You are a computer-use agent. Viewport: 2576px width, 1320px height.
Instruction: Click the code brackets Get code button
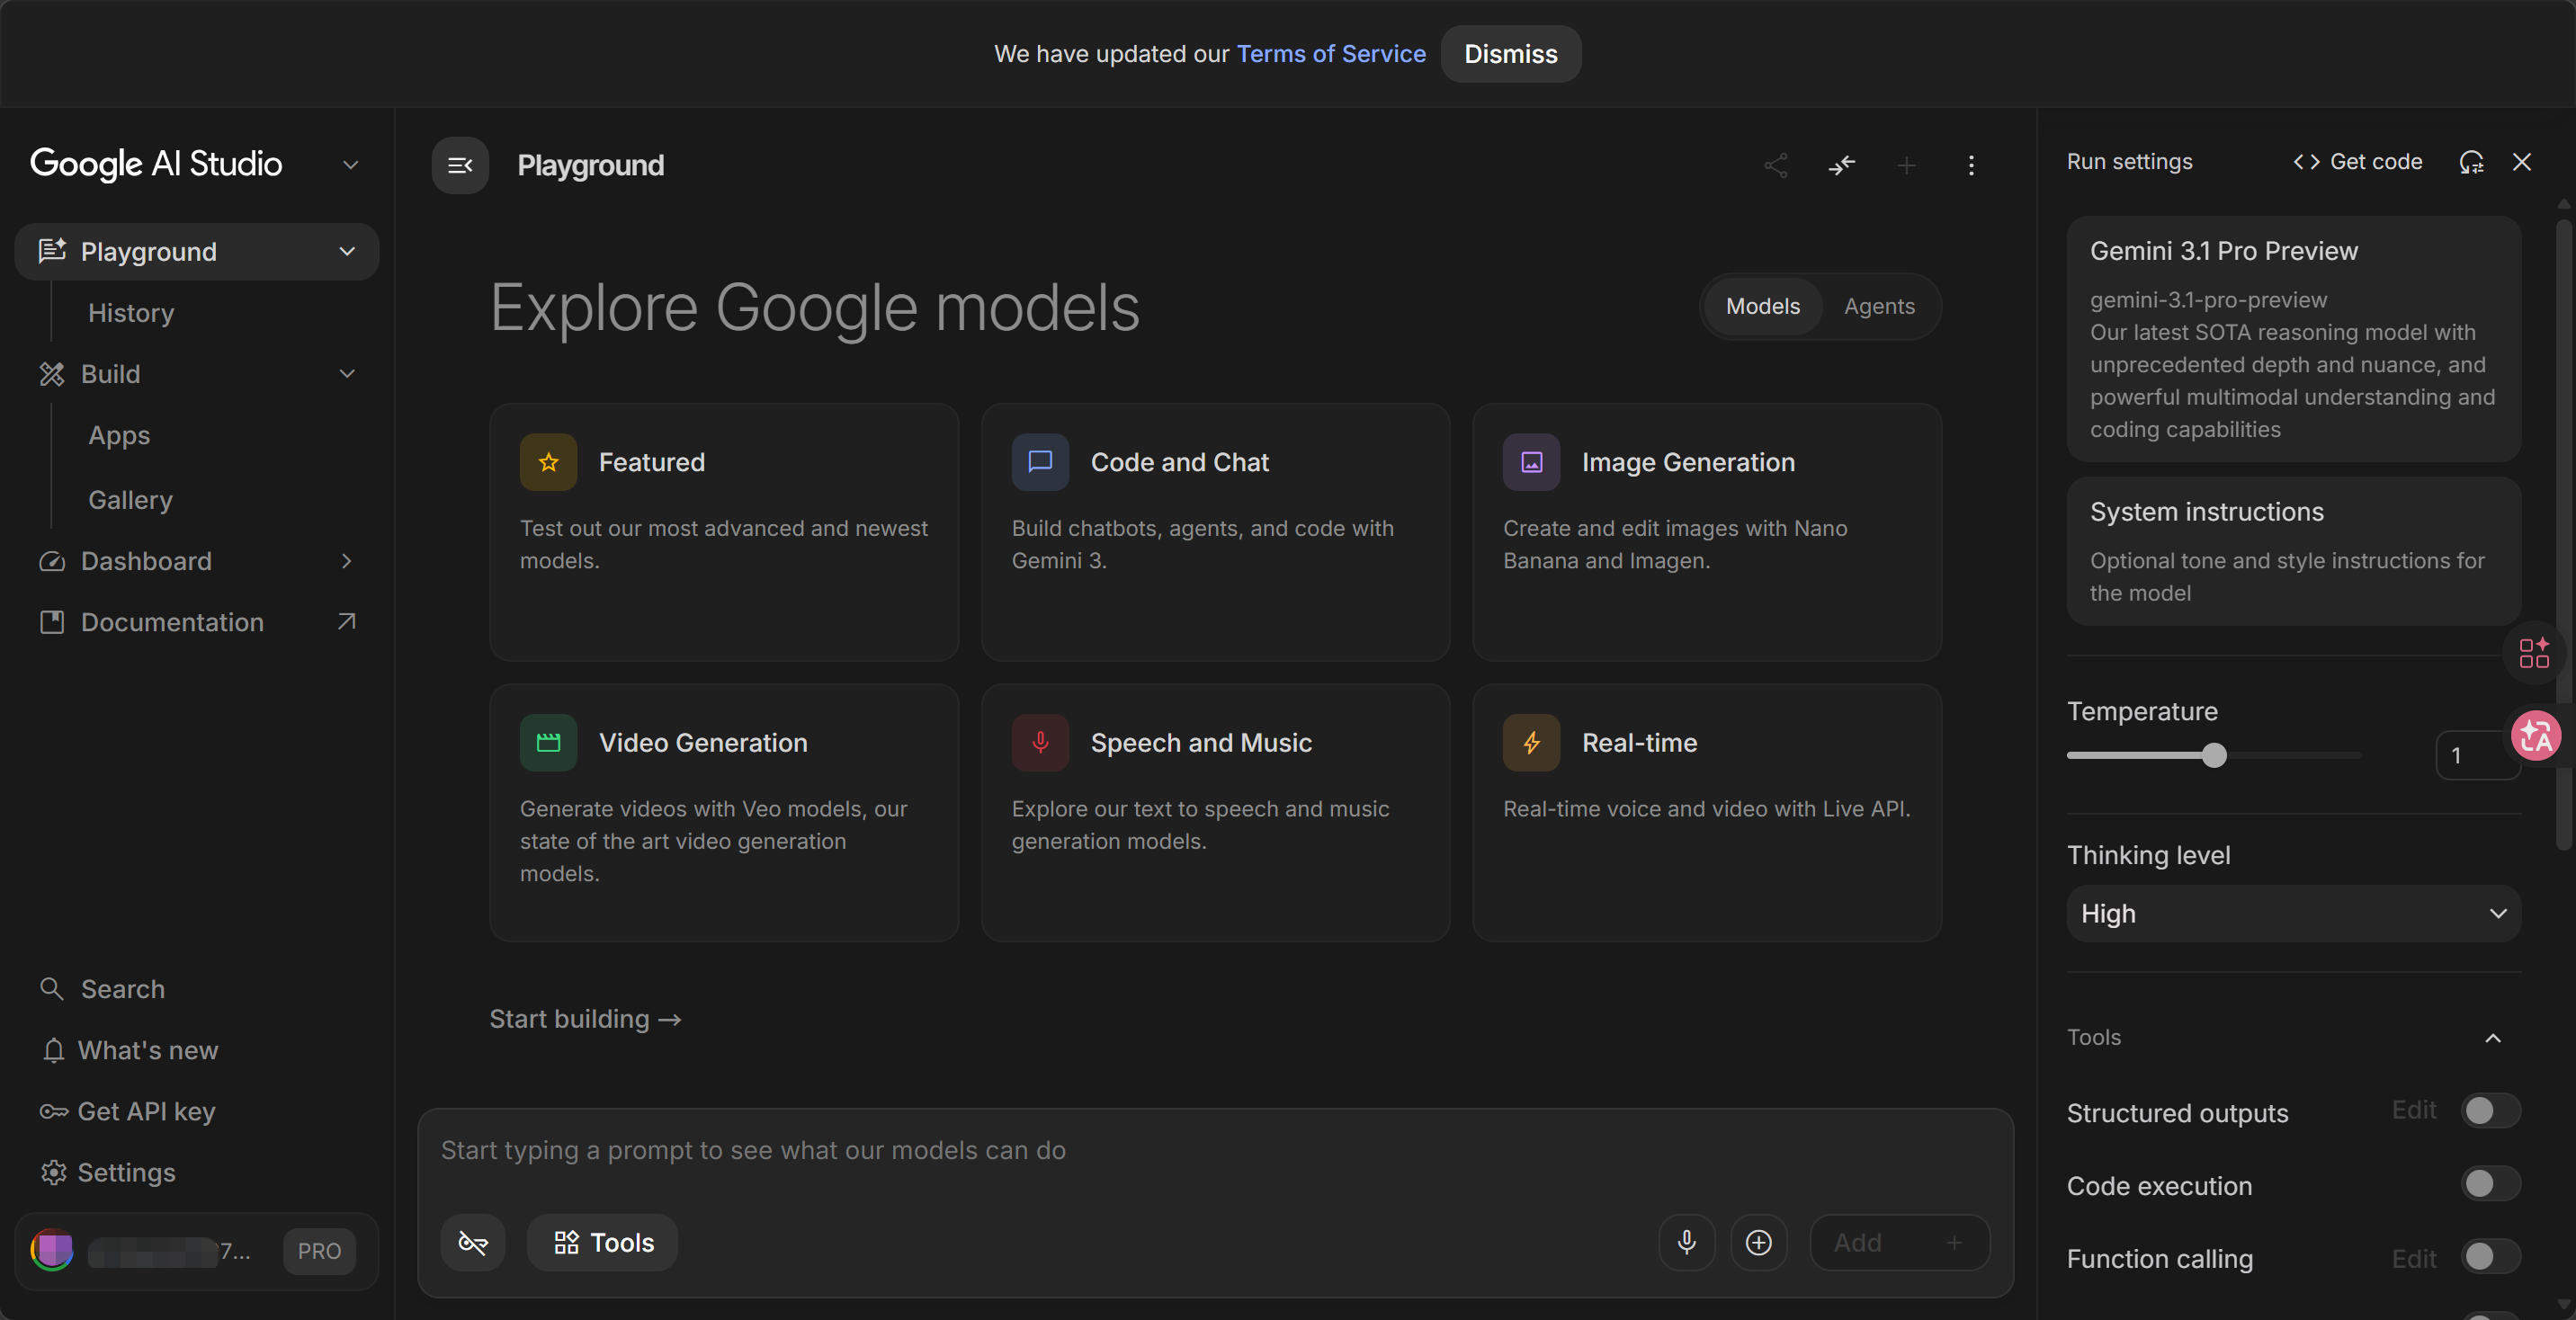click(2357, 162)
